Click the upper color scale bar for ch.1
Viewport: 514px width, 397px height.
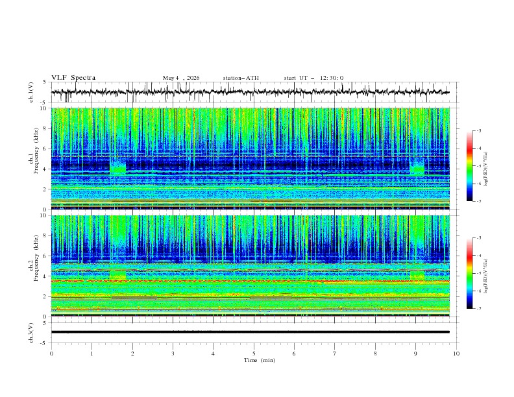(x=470, y=165)
